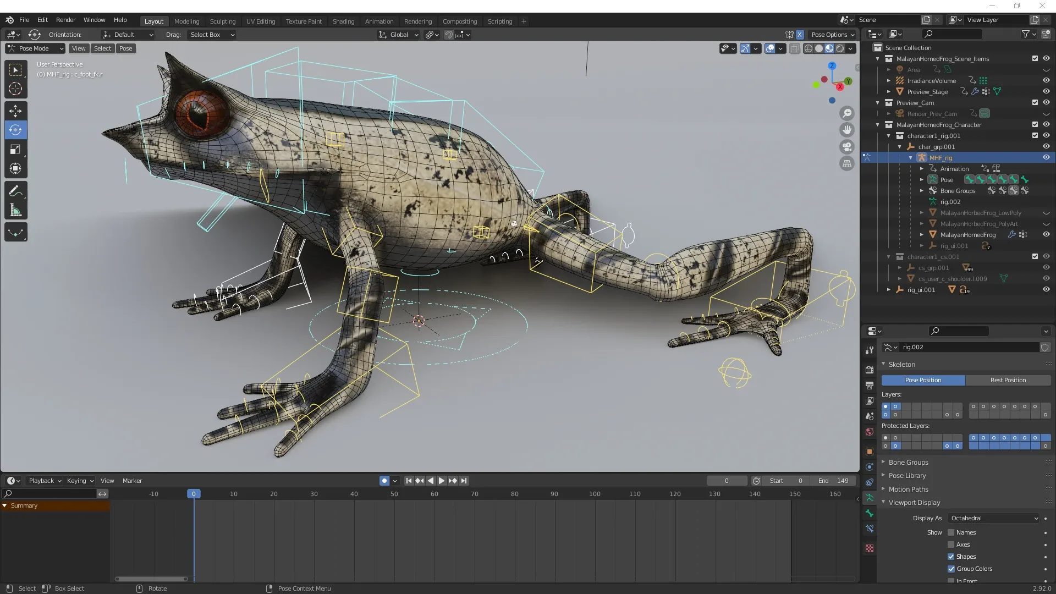The image size is (1056, 594).
Task: Hide IrradianceVolume using its eye icon
Action: 1046,80
